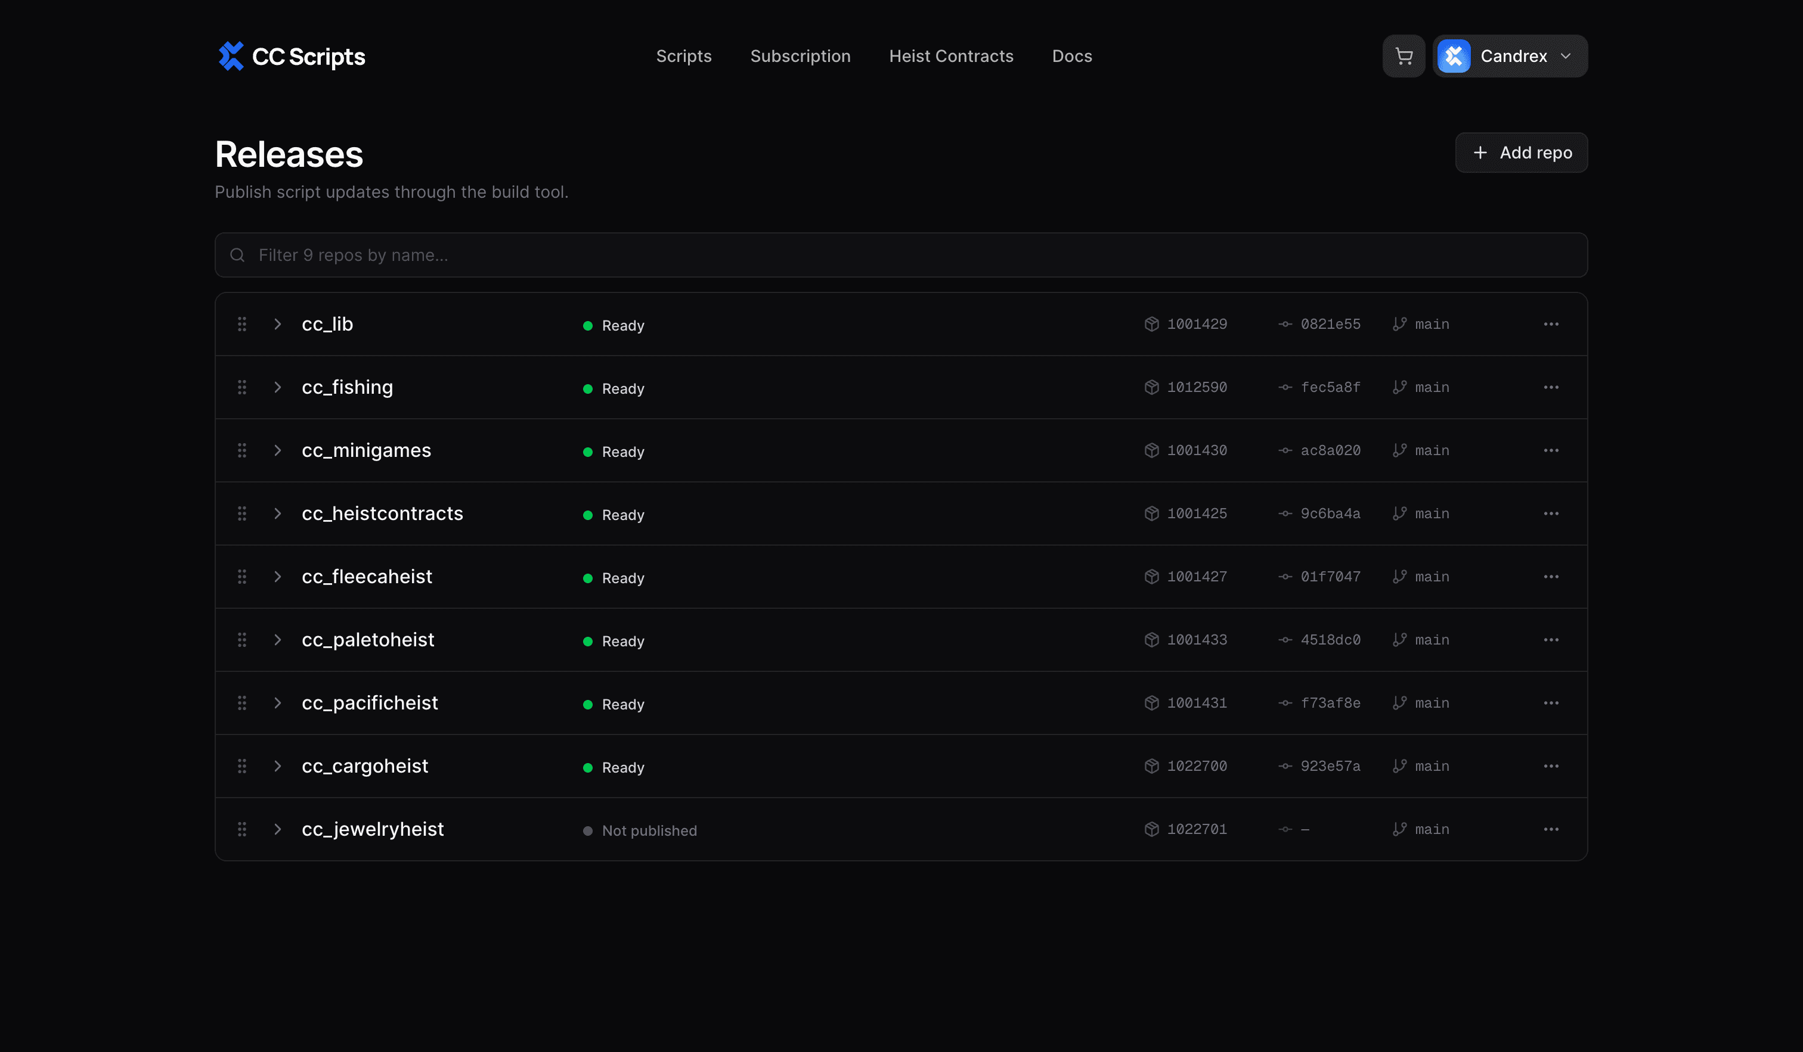This screenshot has width=1803, height=1052.
Task: Expand the cc_cargoheist row
Action: (x=278, y=765)
